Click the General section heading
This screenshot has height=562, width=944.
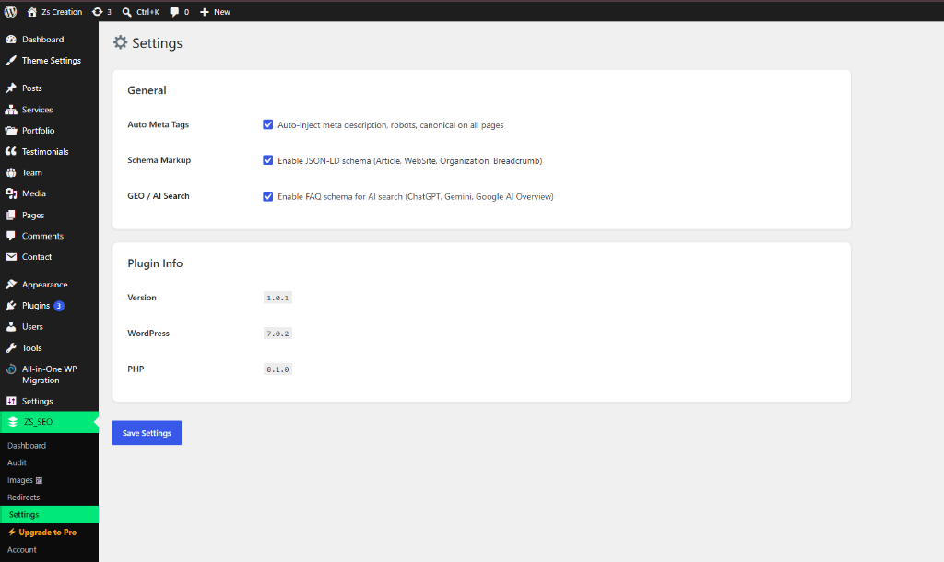(x=147, y=90)
